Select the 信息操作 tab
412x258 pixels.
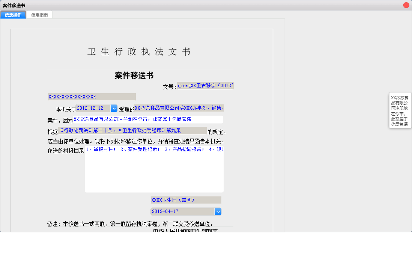click(x=13, y=14)
